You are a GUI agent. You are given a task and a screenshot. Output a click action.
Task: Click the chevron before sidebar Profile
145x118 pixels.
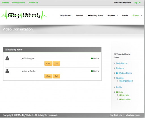click(x=114, y=87)
